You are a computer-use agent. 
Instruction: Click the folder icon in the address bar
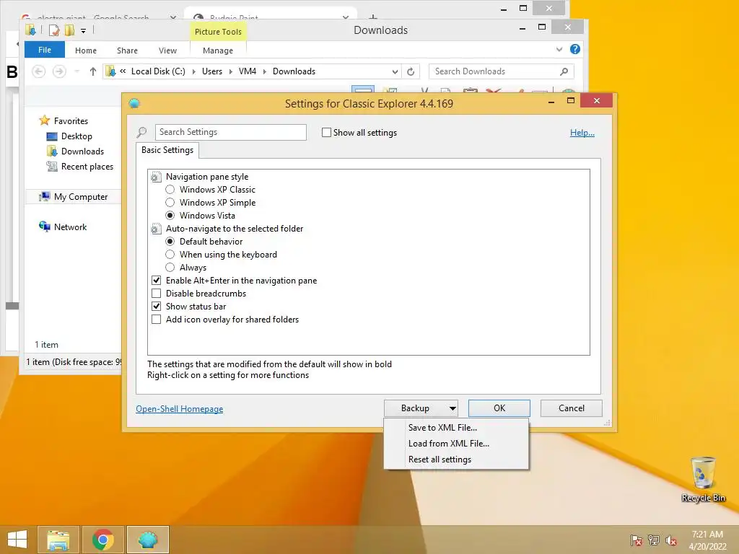pyautogui.click(x=110, y=71)
